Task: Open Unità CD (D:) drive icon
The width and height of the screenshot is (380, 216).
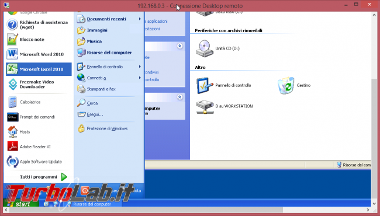Action: pos(205,48)
